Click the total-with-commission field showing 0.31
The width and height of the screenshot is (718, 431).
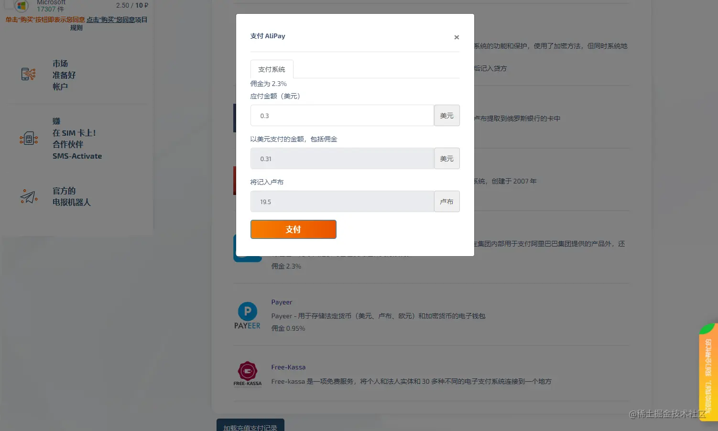(x=342, y=159)
